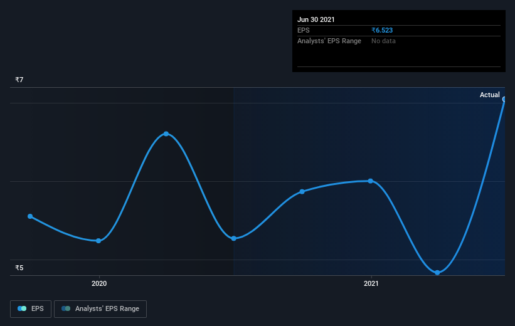Click the ₹5 y-axis label

click(x=19, y=268)
